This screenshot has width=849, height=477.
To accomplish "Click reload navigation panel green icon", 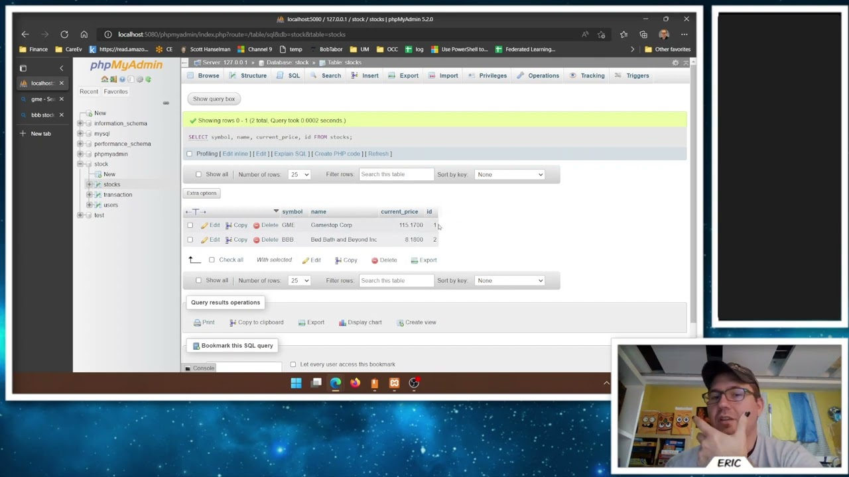I will [148, 79].
